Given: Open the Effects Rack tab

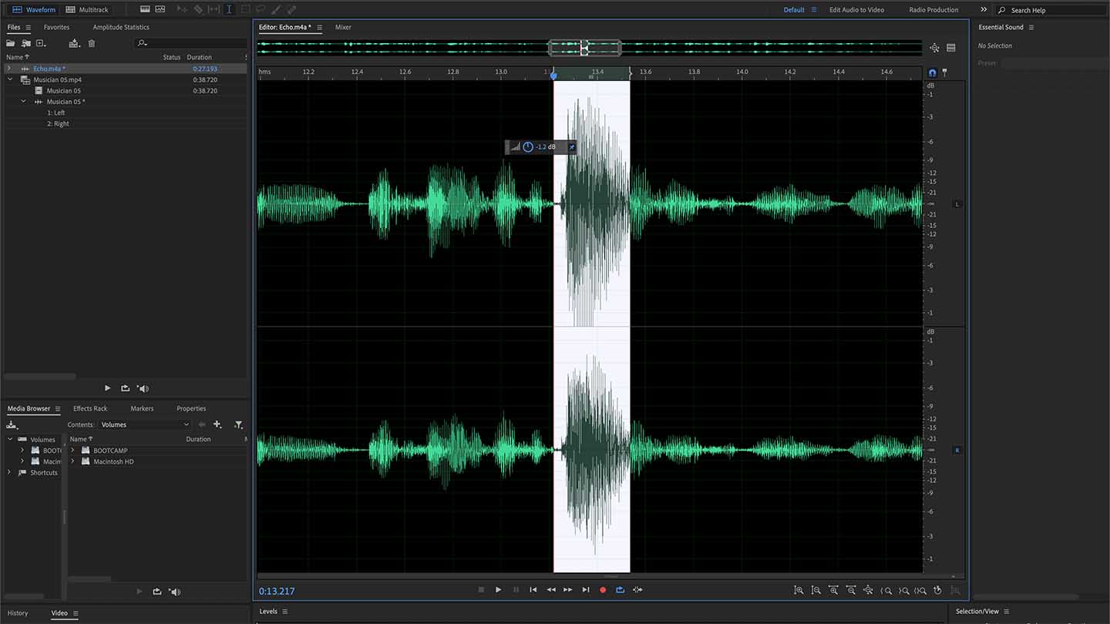Looking at the screenshot, I should coord(90,408).
